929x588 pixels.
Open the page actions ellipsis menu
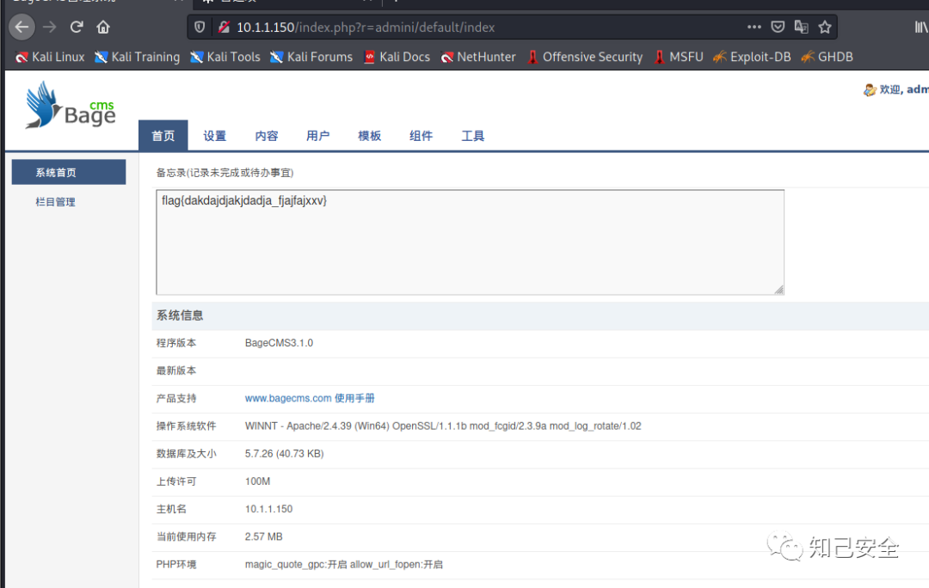tap(754, 27)
